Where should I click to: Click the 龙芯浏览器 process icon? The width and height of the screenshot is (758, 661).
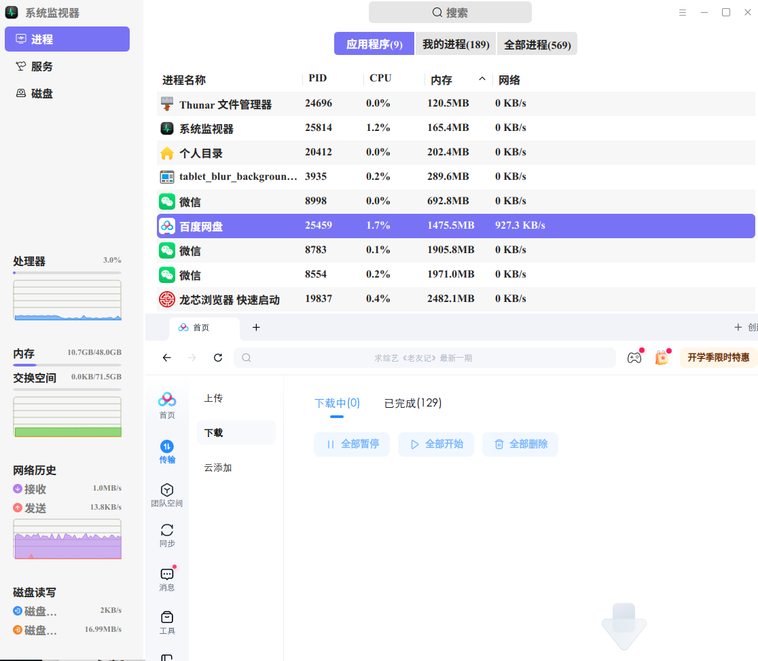click(167, 299)
